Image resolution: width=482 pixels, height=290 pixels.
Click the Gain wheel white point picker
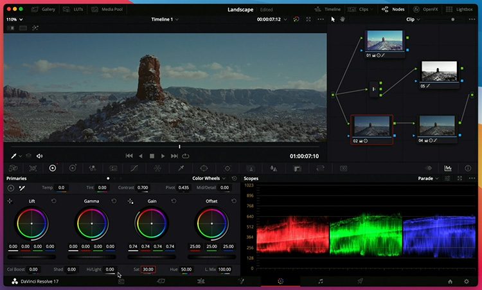pos(131,201)
